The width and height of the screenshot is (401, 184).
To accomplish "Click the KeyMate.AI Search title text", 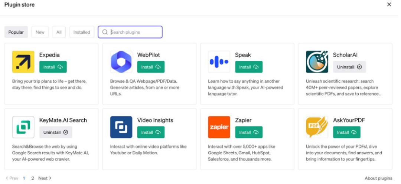I will pyautogui.click(x=63, y=120).
